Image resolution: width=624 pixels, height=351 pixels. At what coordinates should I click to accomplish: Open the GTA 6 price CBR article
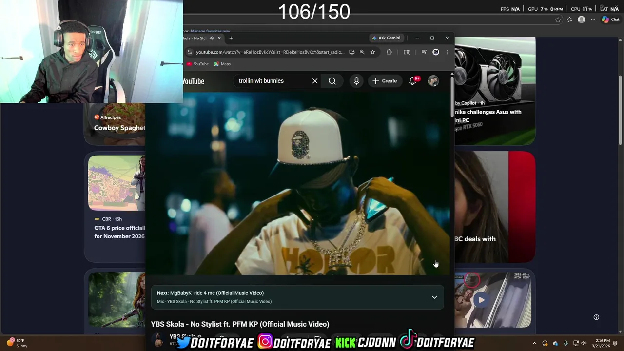pos(119,232)
